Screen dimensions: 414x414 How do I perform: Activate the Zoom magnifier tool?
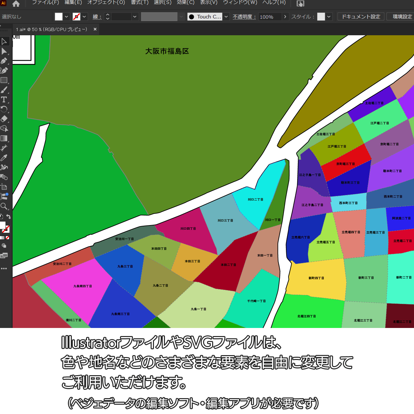tap(4, 206)
